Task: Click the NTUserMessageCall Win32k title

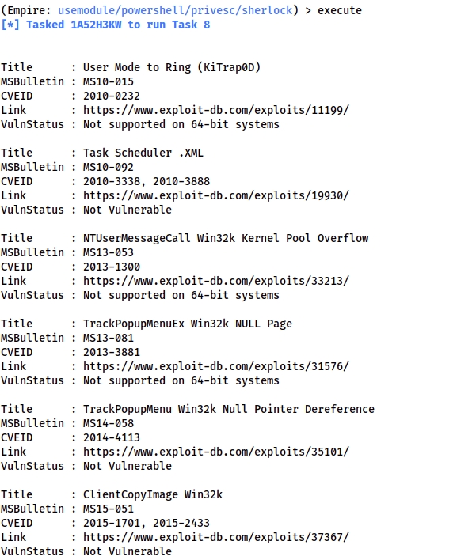Action: coord(226,238)
